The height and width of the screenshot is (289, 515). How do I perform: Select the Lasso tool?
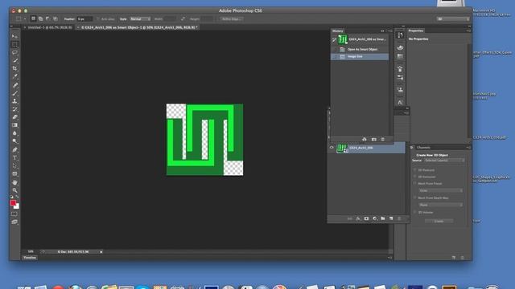(14, 52)
